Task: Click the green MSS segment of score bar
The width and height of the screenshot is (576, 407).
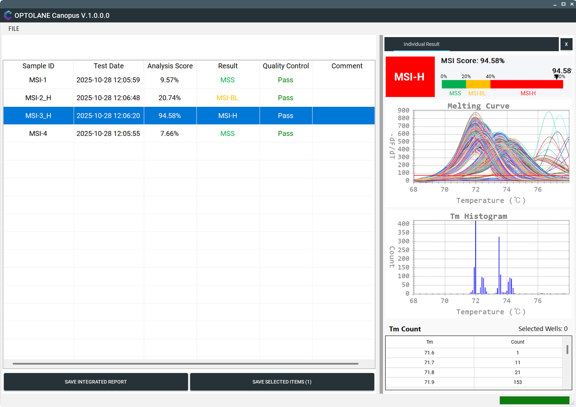Action: pos(454,84)
